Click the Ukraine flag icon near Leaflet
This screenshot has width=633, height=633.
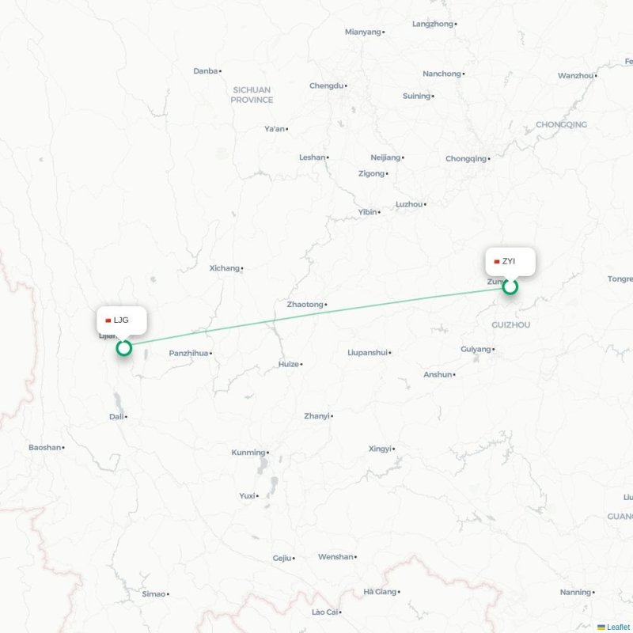(601, 627)
